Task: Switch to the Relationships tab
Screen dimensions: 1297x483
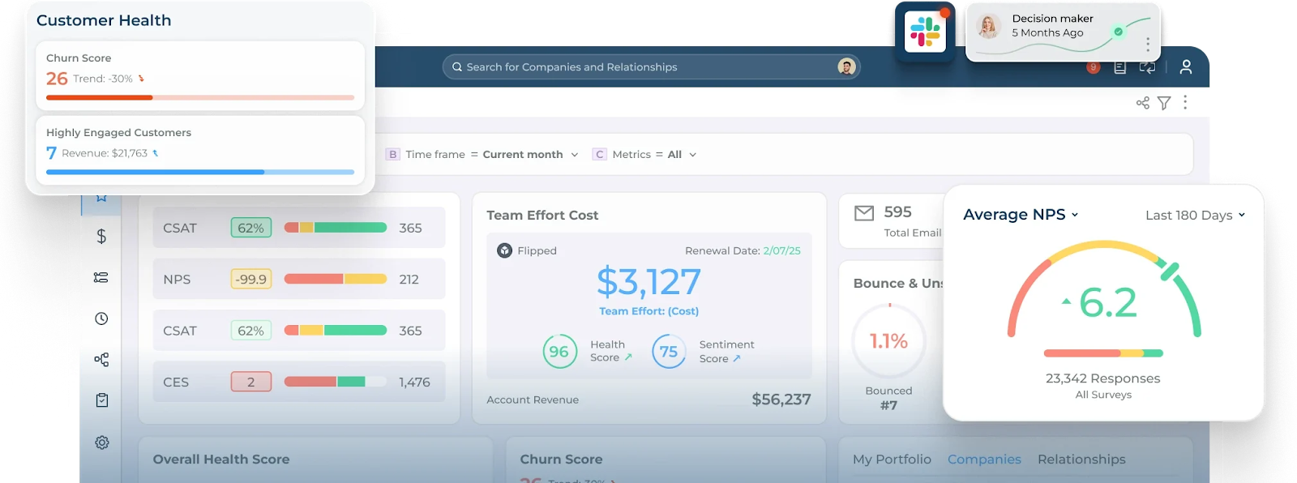Action: pyautogui.click(x=1081, y=459)
